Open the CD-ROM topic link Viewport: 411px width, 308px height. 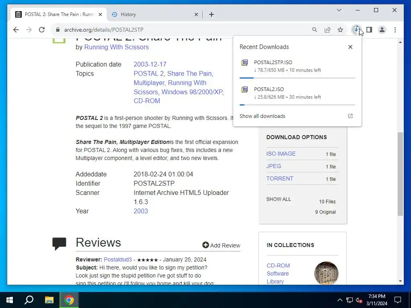pos(147,101)
